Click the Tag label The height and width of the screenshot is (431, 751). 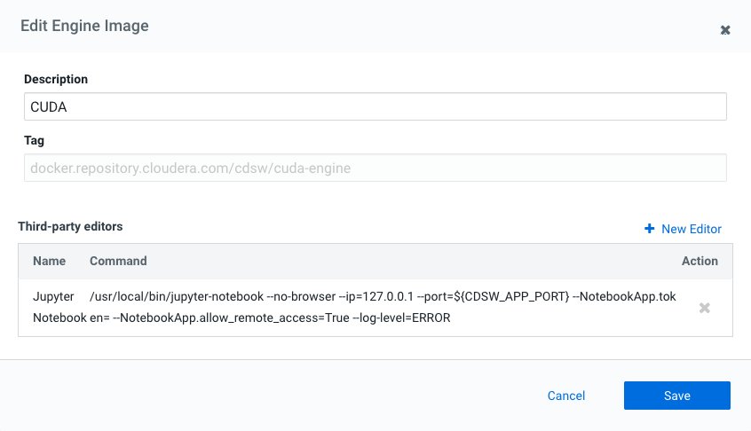pos(34,140)
